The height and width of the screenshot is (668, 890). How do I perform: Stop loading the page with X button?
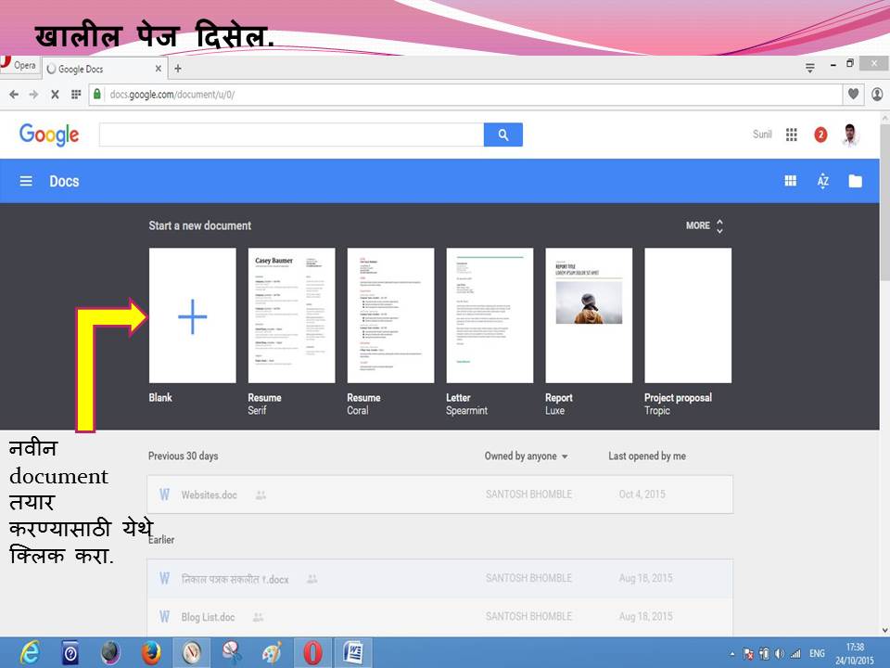point(55,95)
